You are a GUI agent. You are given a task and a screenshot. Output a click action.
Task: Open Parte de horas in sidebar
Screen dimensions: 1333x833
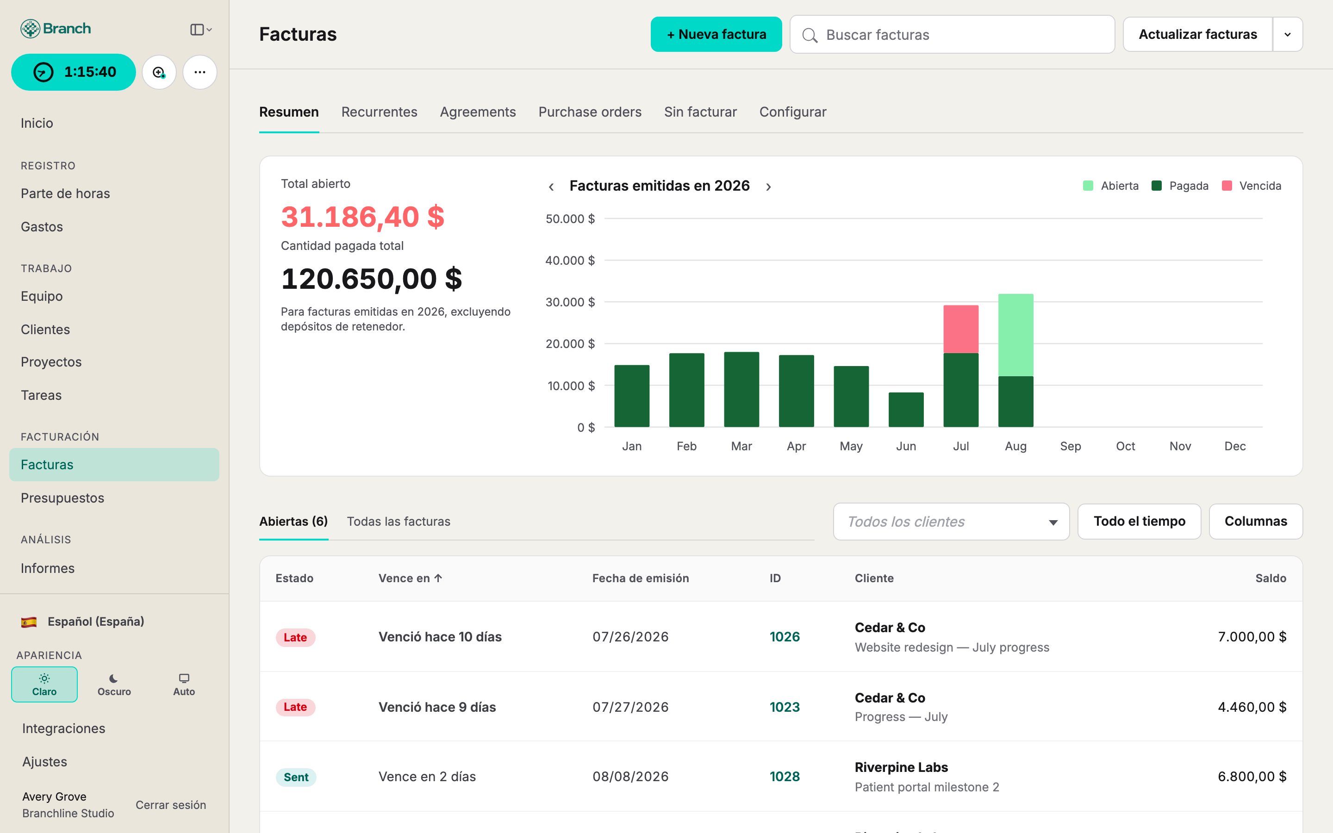(114, 193)
